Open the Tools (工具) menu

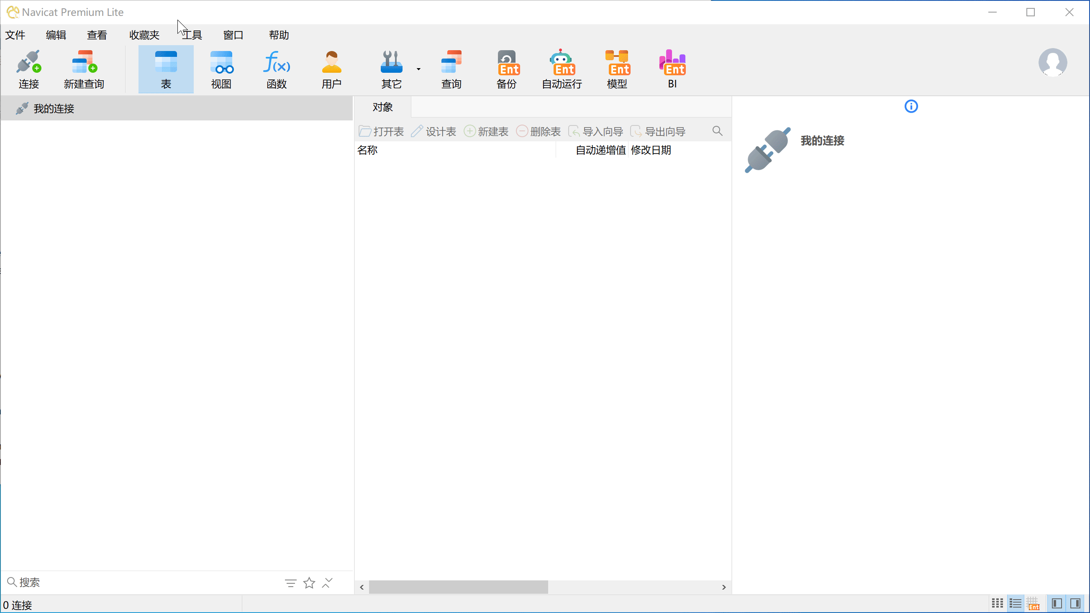point(192,35)
